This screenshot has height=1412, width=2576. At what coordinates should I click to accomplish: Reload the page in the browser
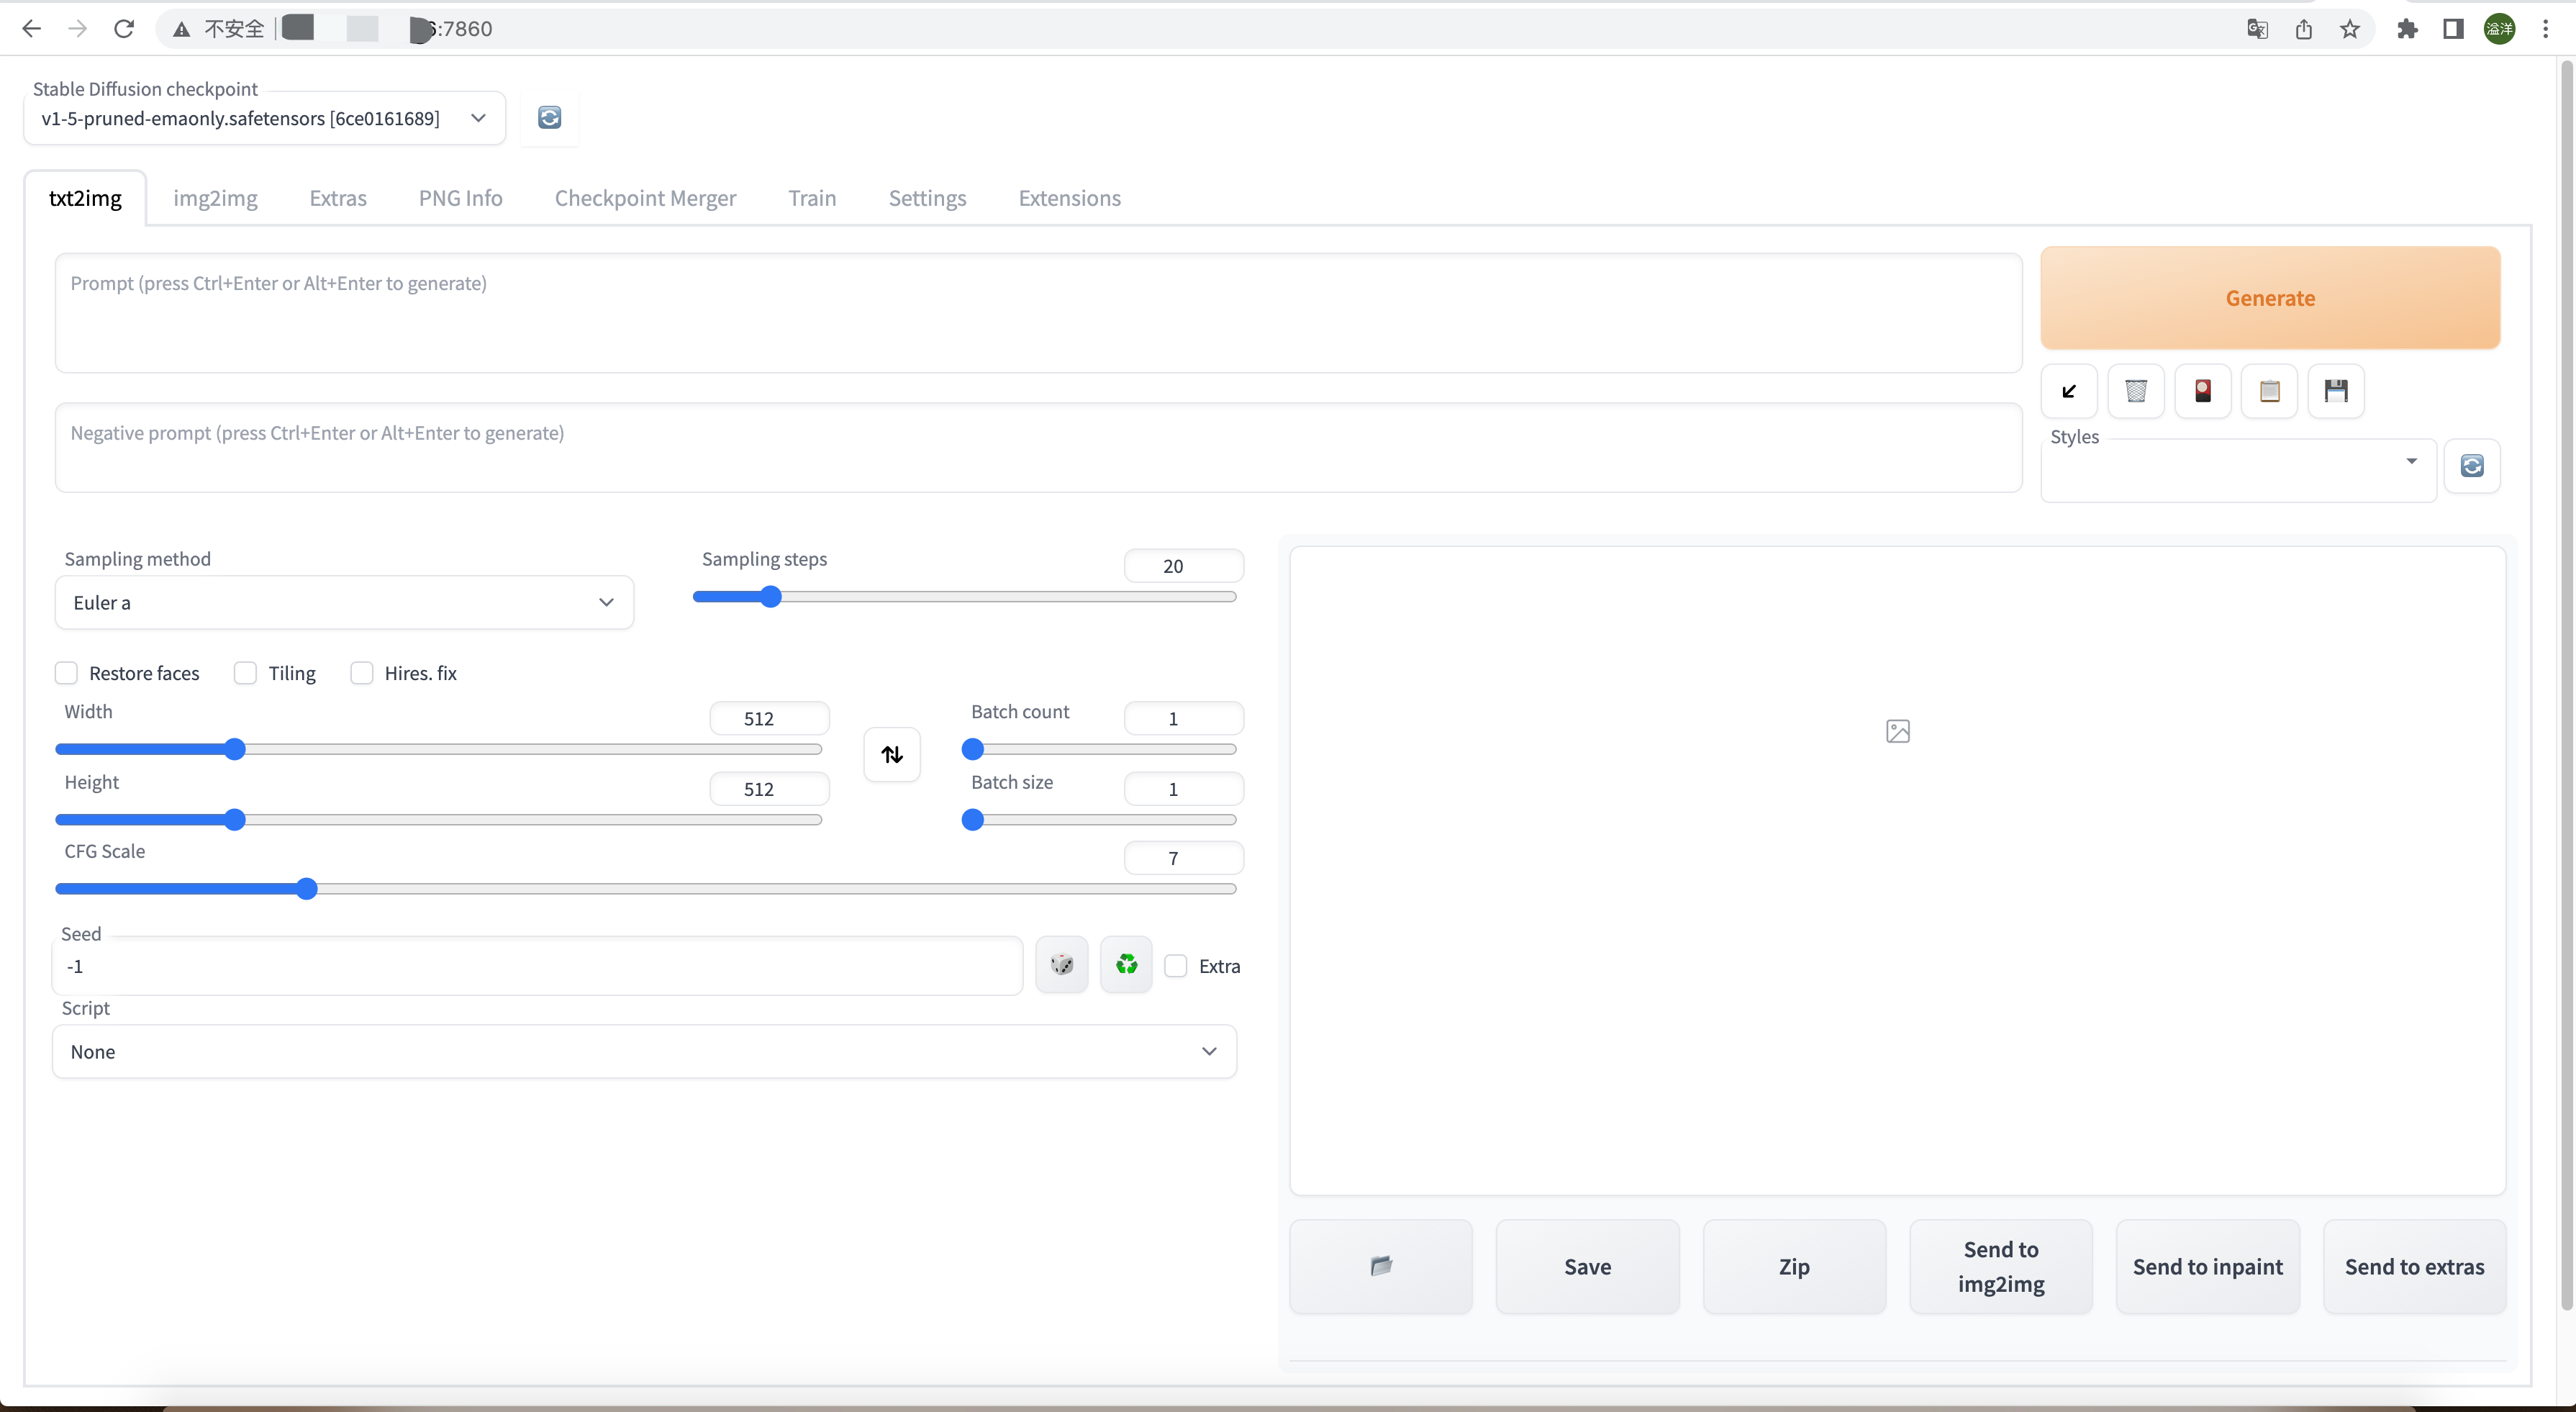coord(124,29)
